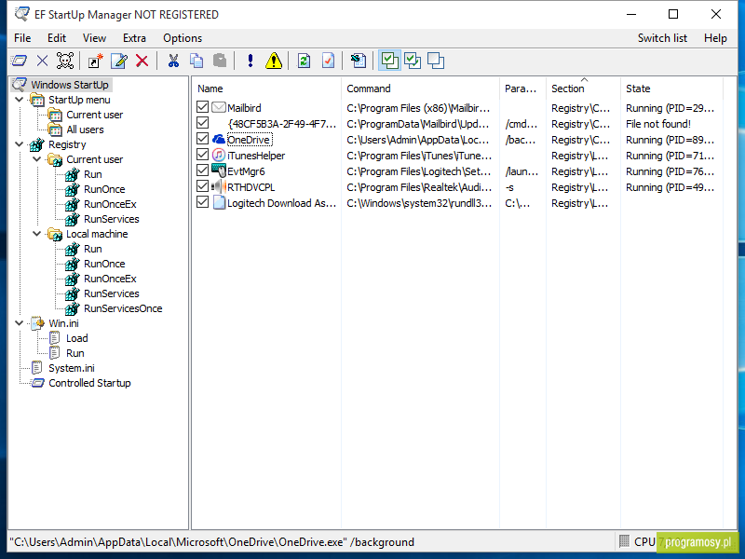Click the blue exclamation mark toolbar icon
Image resolution: width=745 pixels, height=559 pixels.
(x=251, y=61)
